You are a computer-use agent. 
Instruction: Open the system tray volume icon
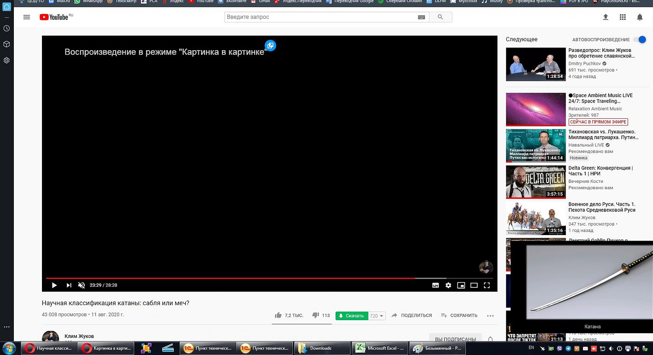(x=611, y=349)
